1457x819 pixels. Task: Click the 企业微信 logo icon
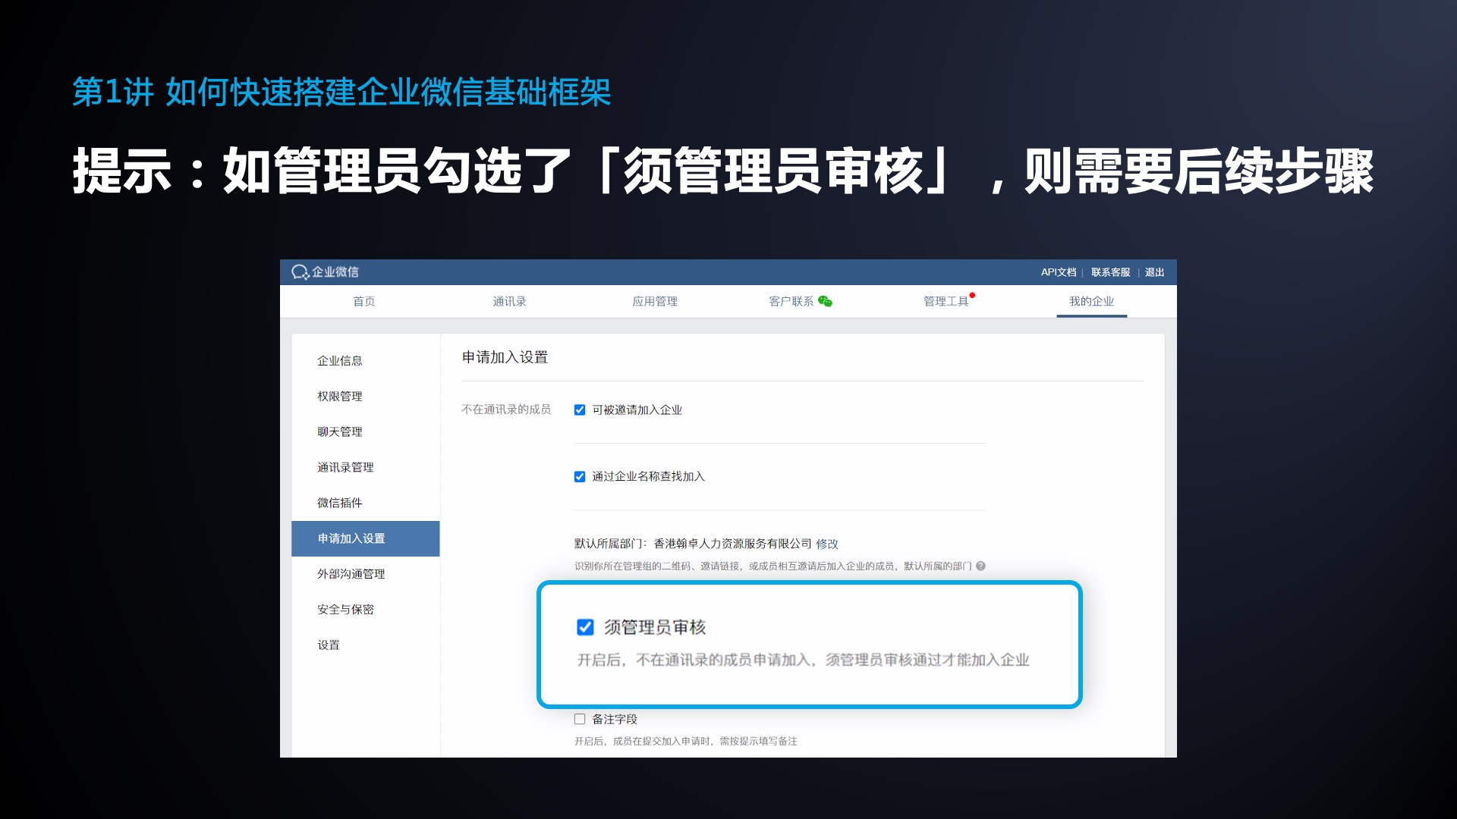coord(300,272)
